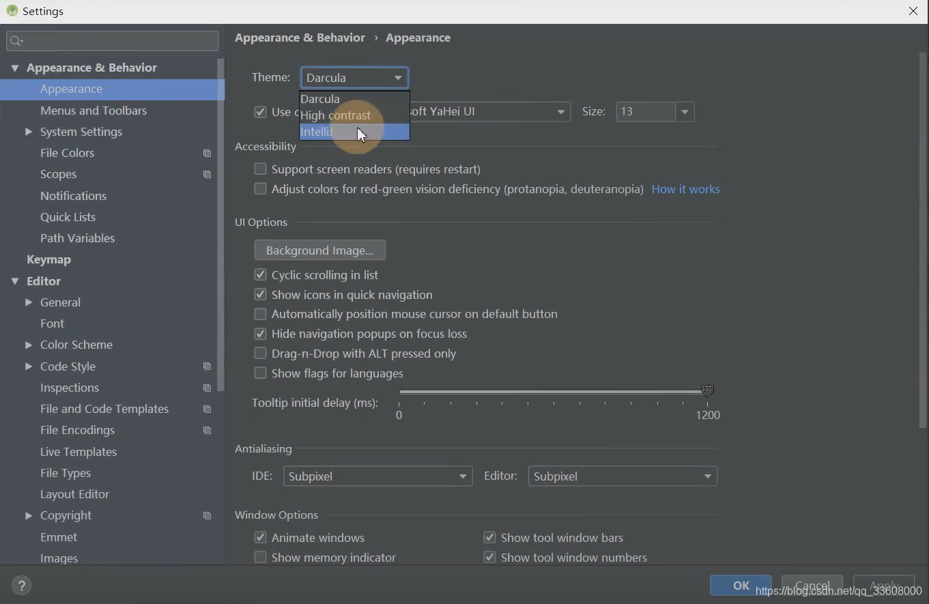Enable Show memory indicator checkbox
The image size is (929, 604).
click(260, 557)
